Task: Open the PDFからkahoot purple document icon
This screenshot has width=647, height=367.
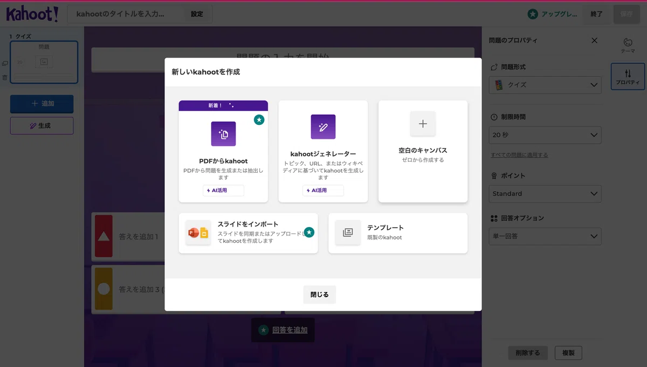Action: (x=223, y=134)
